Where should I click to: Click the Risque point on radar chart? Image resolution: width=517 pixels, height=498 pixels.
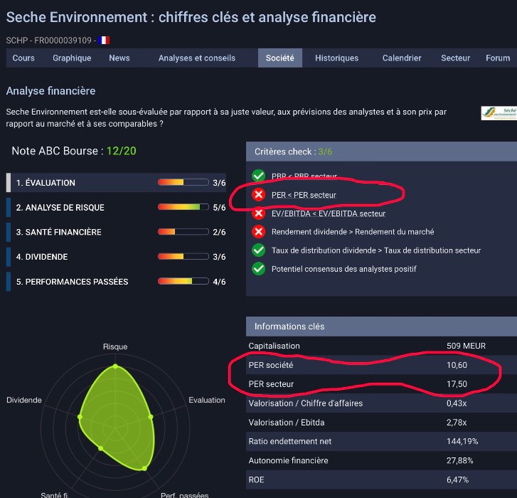(115, 366)
